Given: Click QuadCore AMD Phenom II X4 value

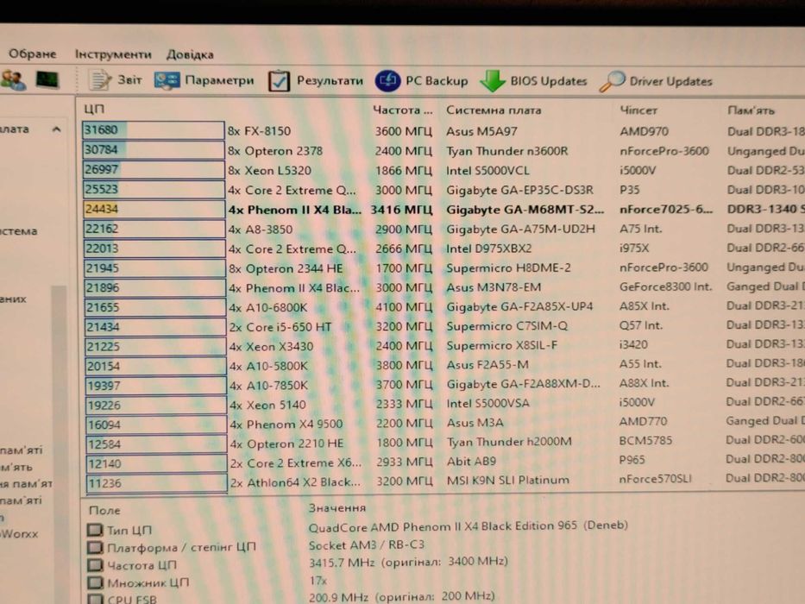Looking at the screenshot, I should 468,526.
